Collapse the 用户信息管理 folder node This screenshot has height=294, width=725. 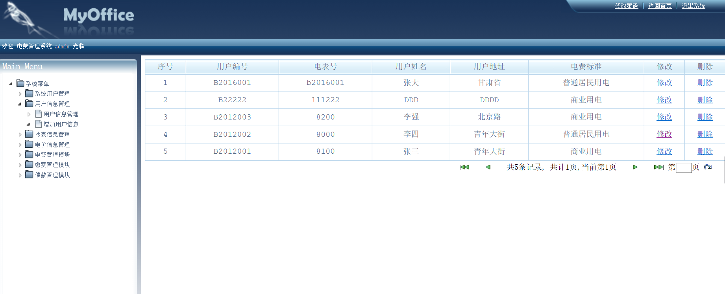[20, 104]
